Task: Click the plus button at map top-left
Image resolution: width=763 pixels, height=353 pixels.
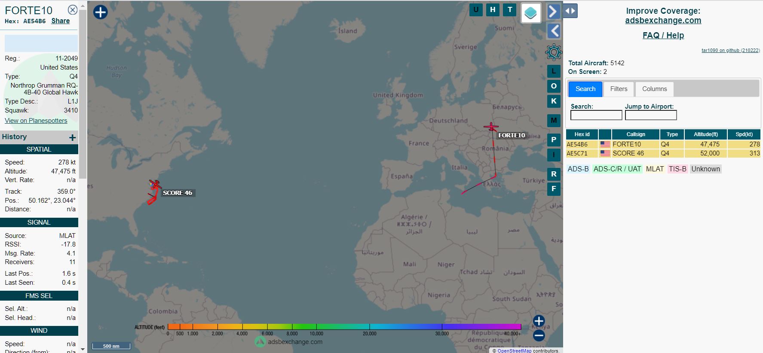Action: (101, 12)
